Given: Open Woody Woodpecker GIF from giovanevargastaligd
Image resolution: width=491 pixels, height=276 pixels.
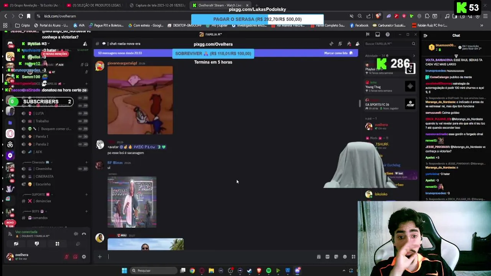Looking at the screenshot, I should (x=140, y=100).
